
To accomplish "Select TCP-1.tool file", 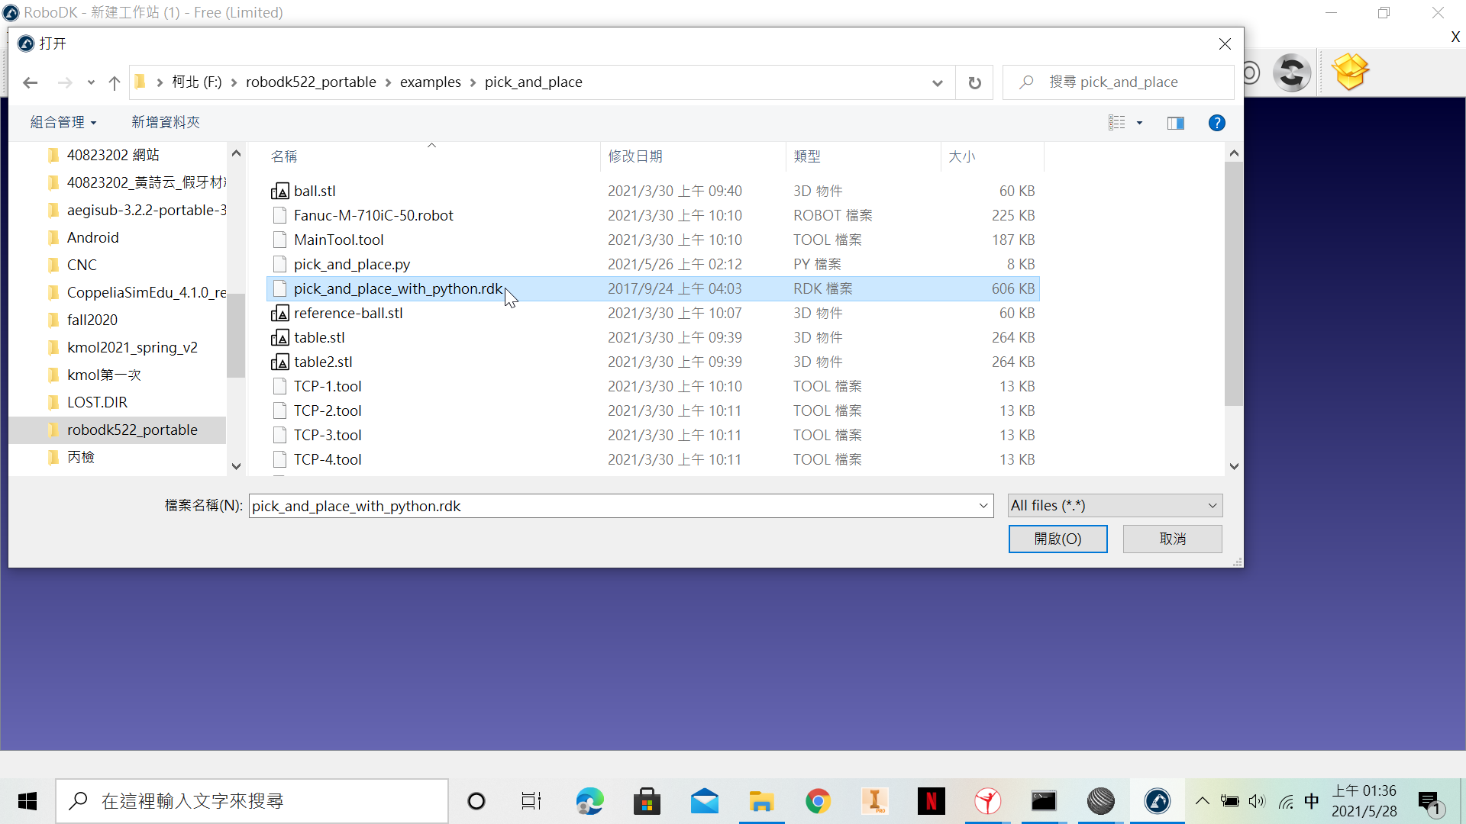I will pos(653,386).
